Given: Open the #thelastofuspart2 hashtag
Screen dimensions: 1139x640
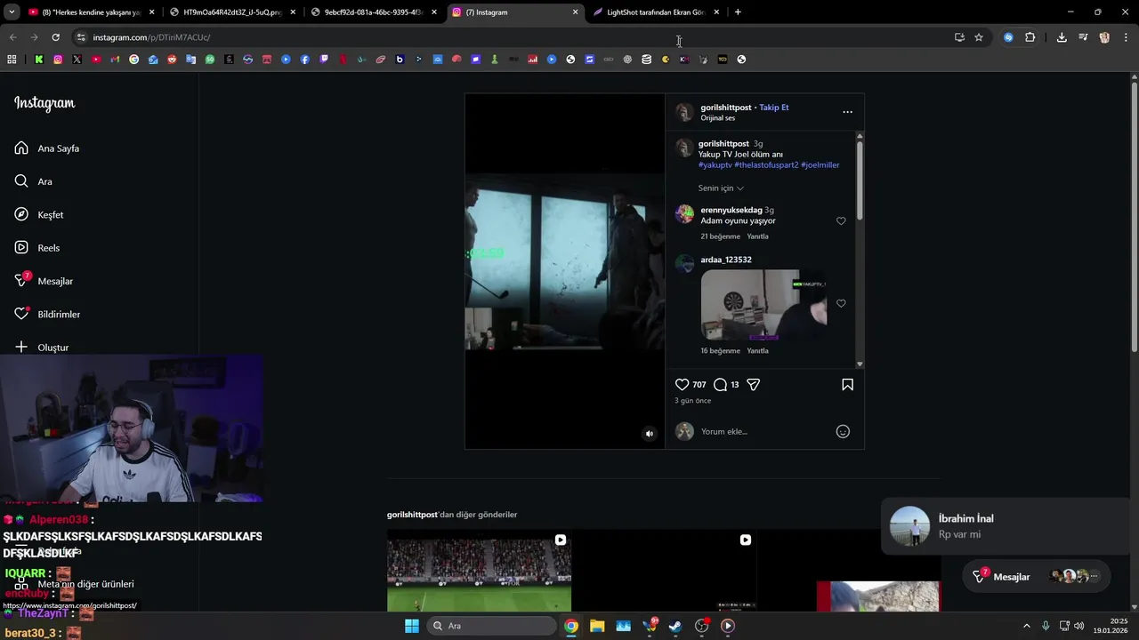Looking at the screenshot, I should pos(766,165).
